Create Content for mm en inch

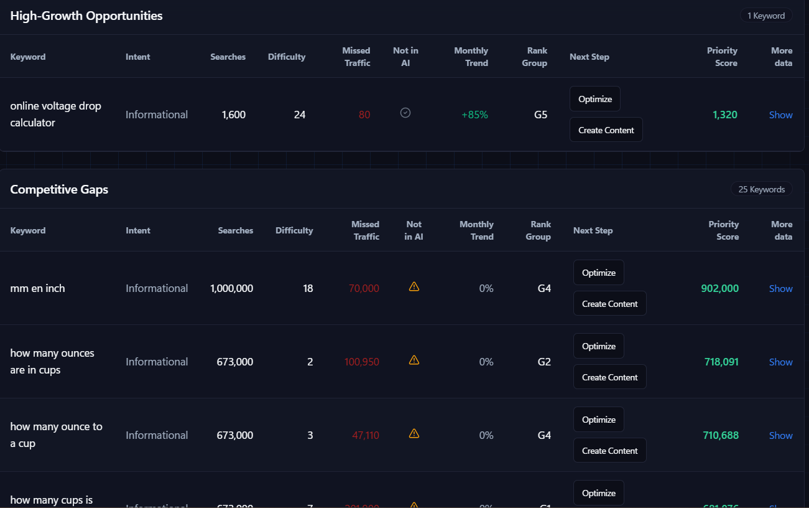(x=610, y=304)
